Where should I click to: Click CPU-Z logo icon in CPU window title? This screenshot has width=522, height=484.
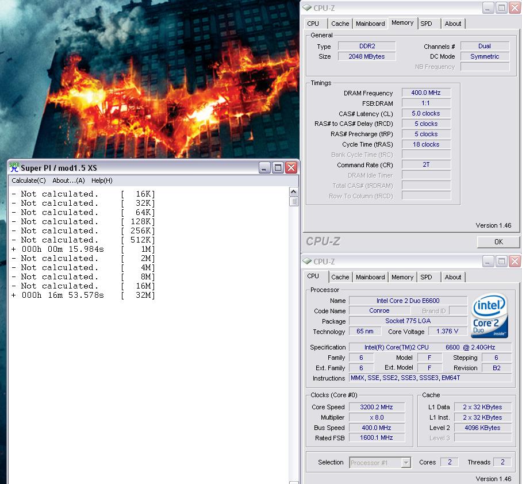pyautogui.click(x=307, y=261)
